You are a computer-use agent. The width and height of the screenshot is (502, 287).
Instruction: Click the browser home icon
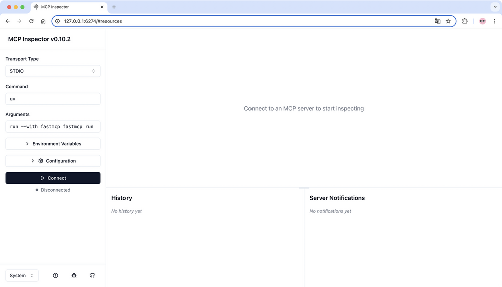click(x=43, y=21)
